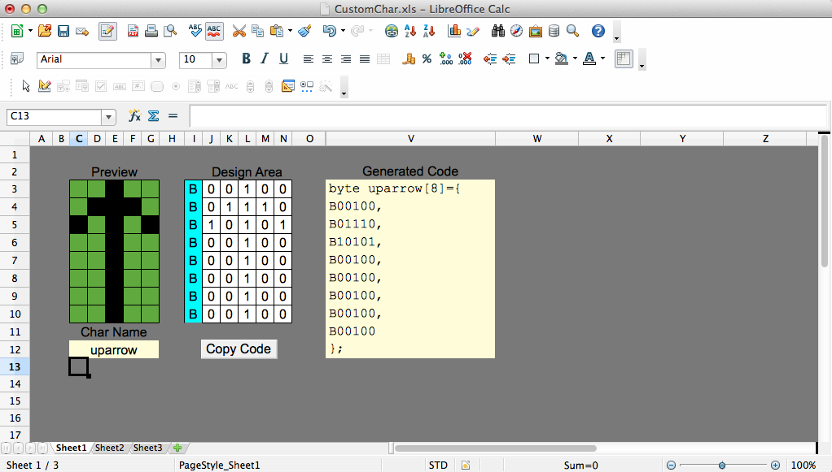Switch to the Sheet2 tab

[109, 448]
